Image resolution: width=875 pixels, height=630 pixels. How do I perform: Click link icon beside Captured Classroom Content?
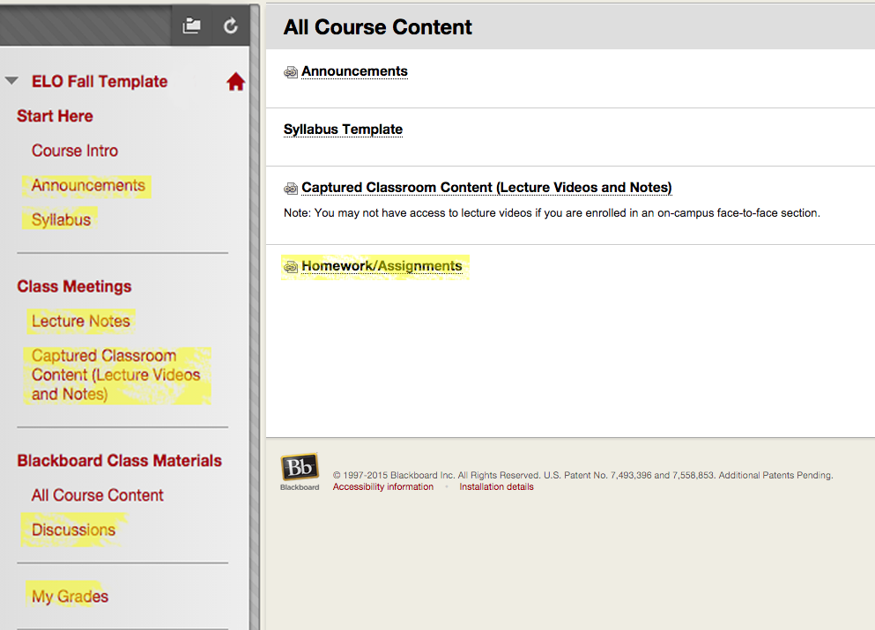point(291,188)
